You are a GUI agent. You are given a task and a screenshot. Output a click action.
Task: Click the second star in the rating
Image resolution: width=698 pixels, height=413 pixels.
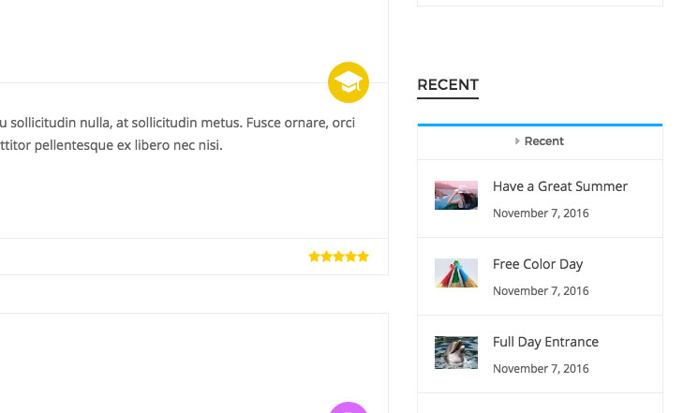(x=326, y=257)
